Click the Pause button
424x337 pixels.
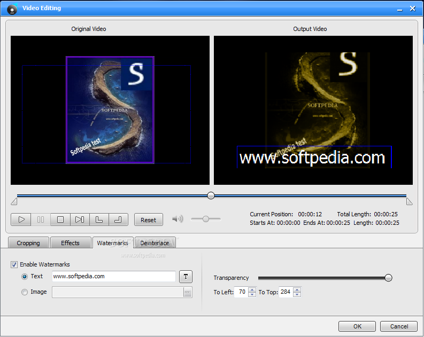[x=41, y=220]
